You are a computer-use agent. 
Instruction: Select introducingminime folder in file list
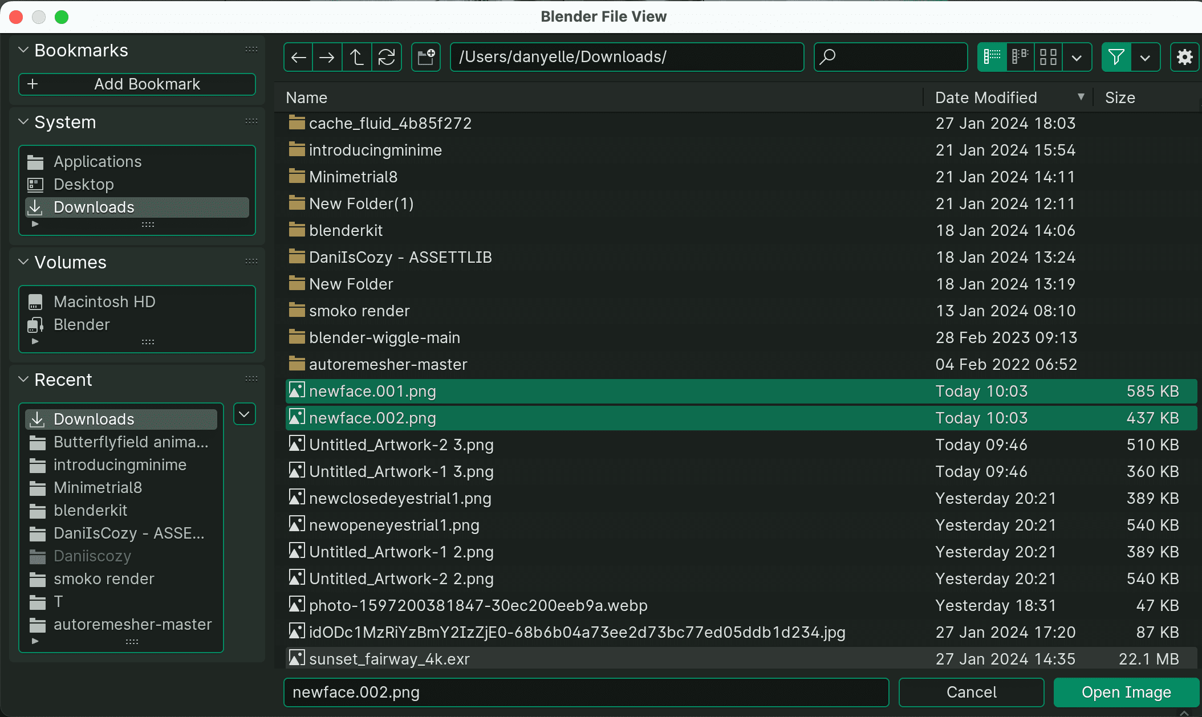(x=741, y=150)
